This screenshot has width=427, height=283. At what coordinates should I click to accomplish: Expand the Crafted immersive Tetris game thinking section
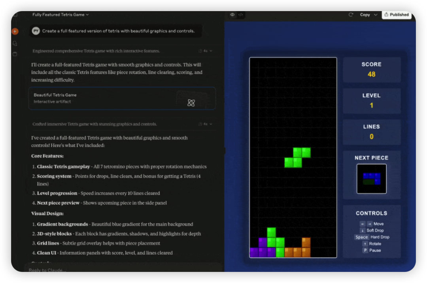pyautogui.click(x=122, y=124)
